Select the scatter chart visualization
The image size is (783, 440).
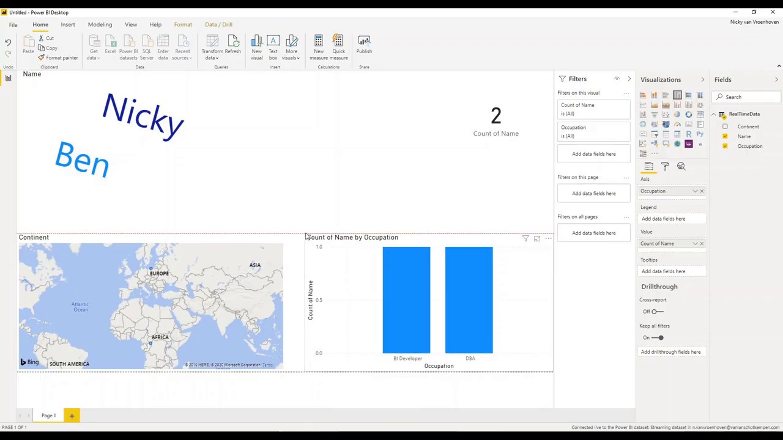click(666, 114)
